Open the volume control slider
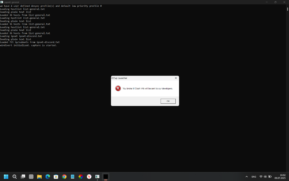The width and height of the screenshot is (289, 181). pos(265,176)
